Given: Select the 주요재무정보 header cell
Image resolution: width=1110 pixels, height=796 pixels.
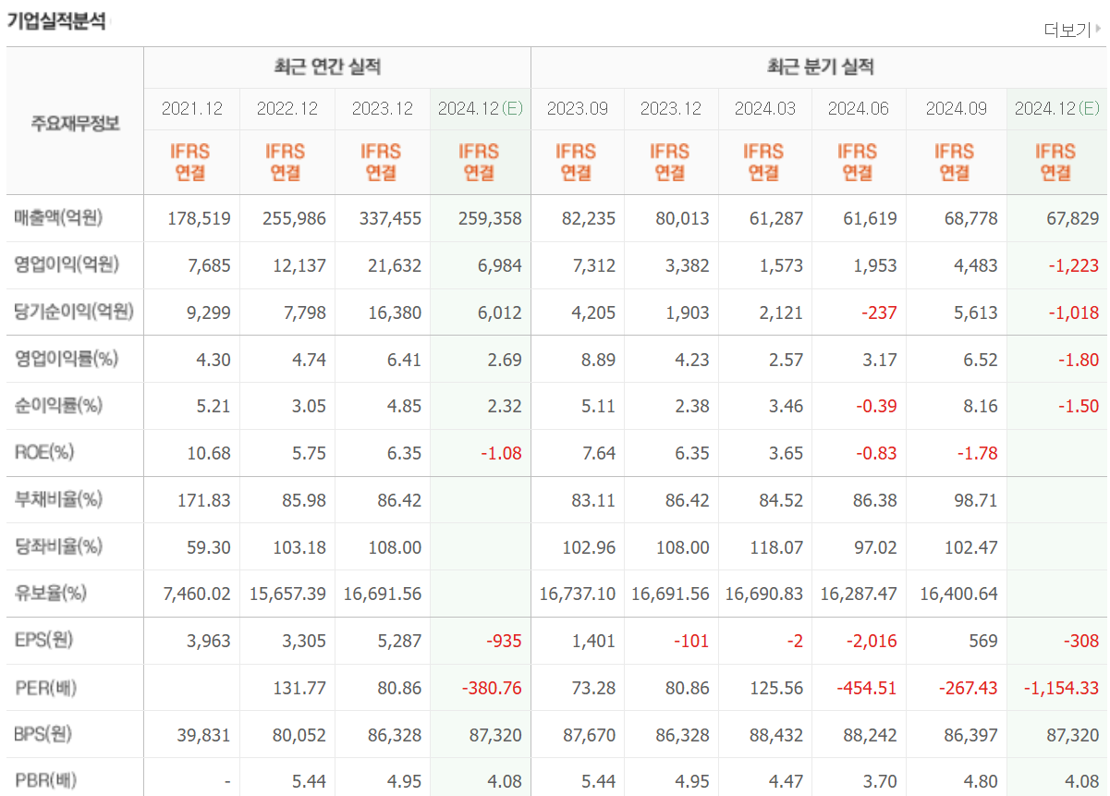Looking at the screenshot, I should pos(76,122).
